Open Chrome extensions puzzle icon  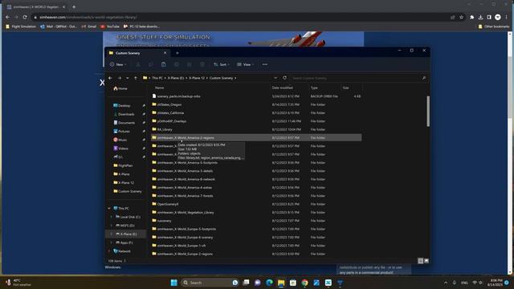471,17
